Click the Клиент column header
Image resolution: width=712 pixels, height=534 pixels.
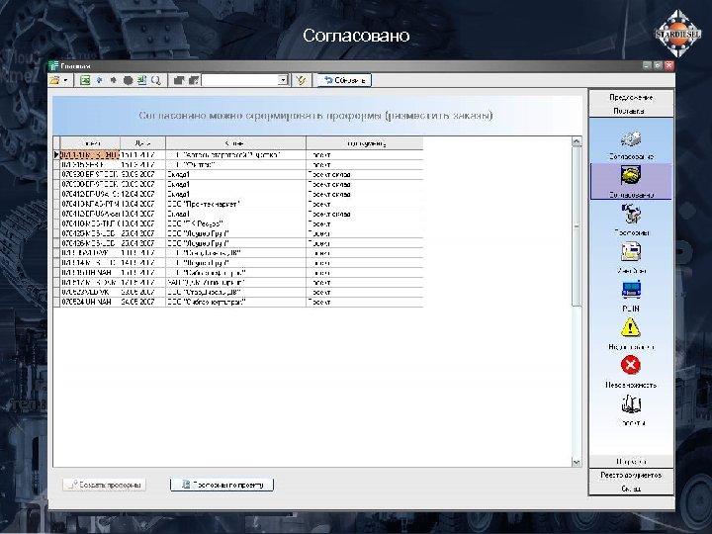tap(234, 142)
